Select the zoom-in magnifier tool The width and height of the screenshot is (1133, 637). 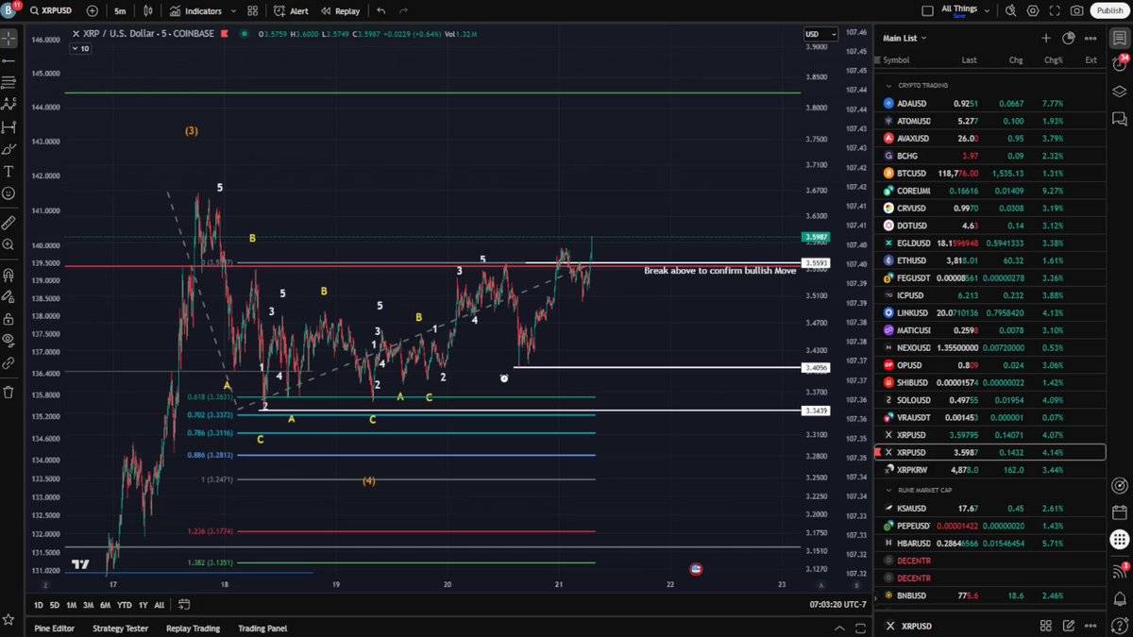click(x=8, y=244)
